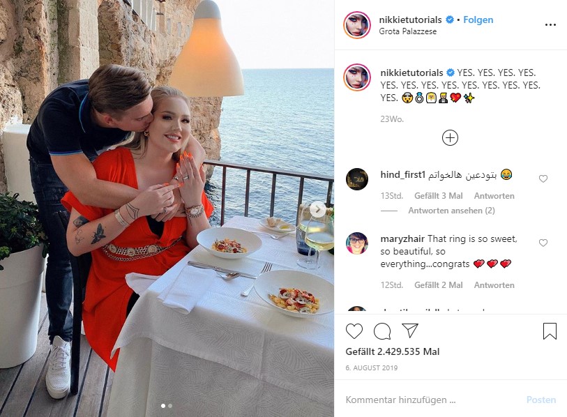
Task: Go to the next photo in carousel
Action: 317,208
